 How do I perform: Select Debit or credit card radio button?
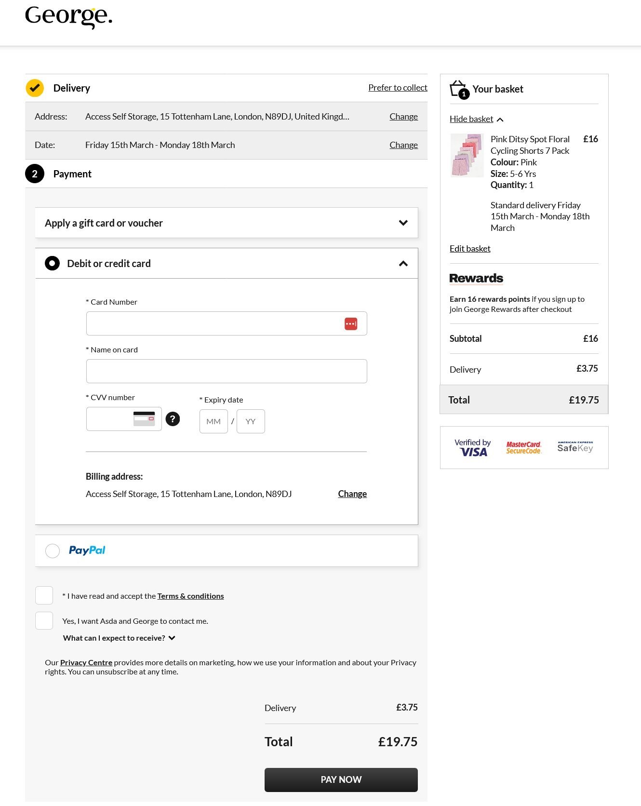click(x=52, y=263)
